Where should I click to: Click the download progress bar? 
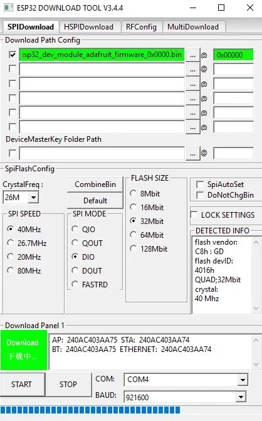click(131, 410)
